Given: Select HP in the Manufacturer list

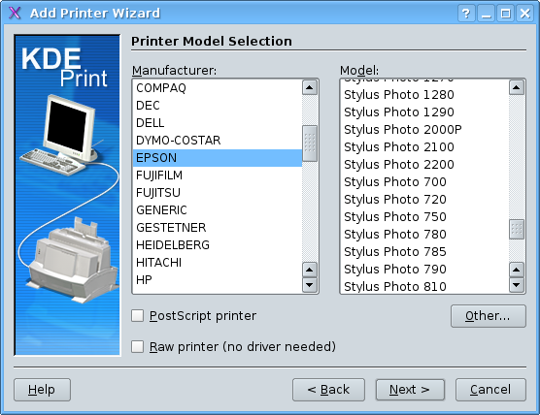Looking at the screenshot, I should click(218, 280).
